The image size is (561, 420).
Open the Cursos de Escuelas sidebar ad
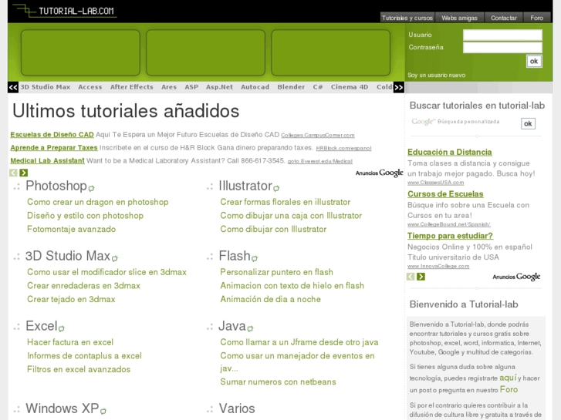(x=445, y=194)
